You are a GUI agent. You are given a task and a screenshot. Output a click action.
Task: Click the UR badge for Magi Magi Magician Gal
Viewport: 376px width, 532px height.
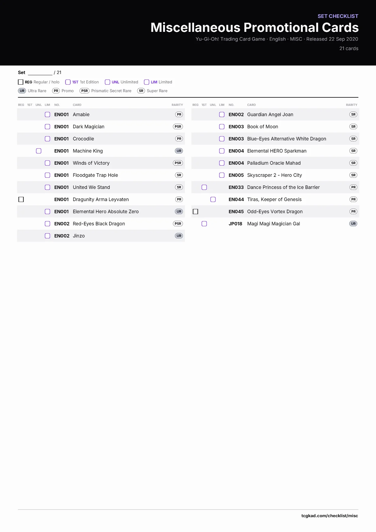353,224
